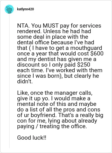112x153 pixels.
Task: Click the word rendered in second line
Action: coord(29,31)
